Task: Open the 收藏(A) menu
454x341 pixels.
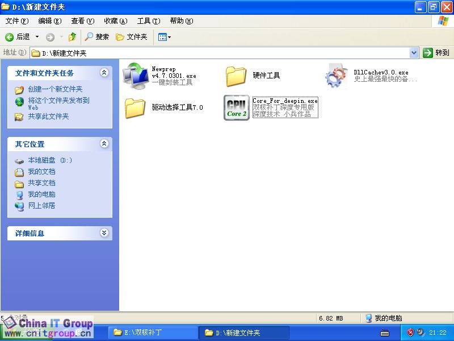Action: click(116, 21)
